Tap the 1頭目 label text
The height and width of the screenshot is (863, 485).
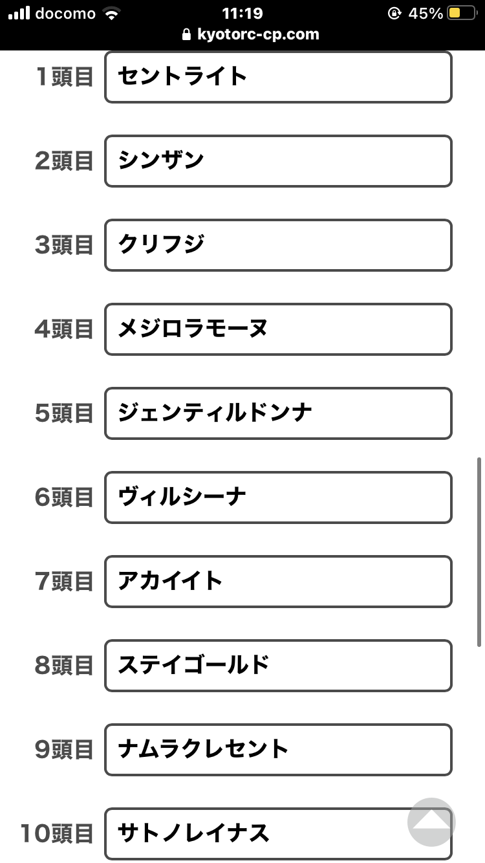[65, 77]
